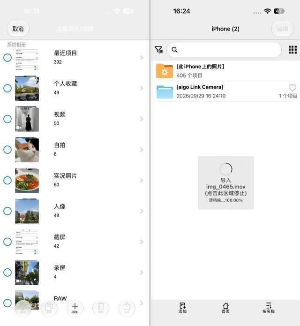Expand RAW album with its chevron
The height and width of the screenshot is (326, 300).
(142, 303)
